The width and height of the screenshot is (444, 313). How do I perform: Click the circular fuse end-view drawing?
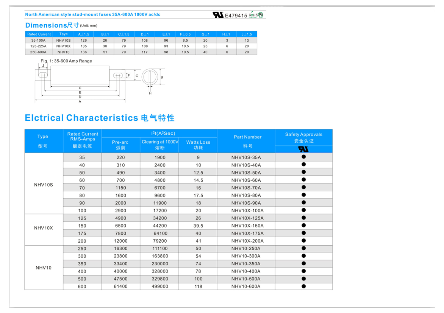point(150,77)
